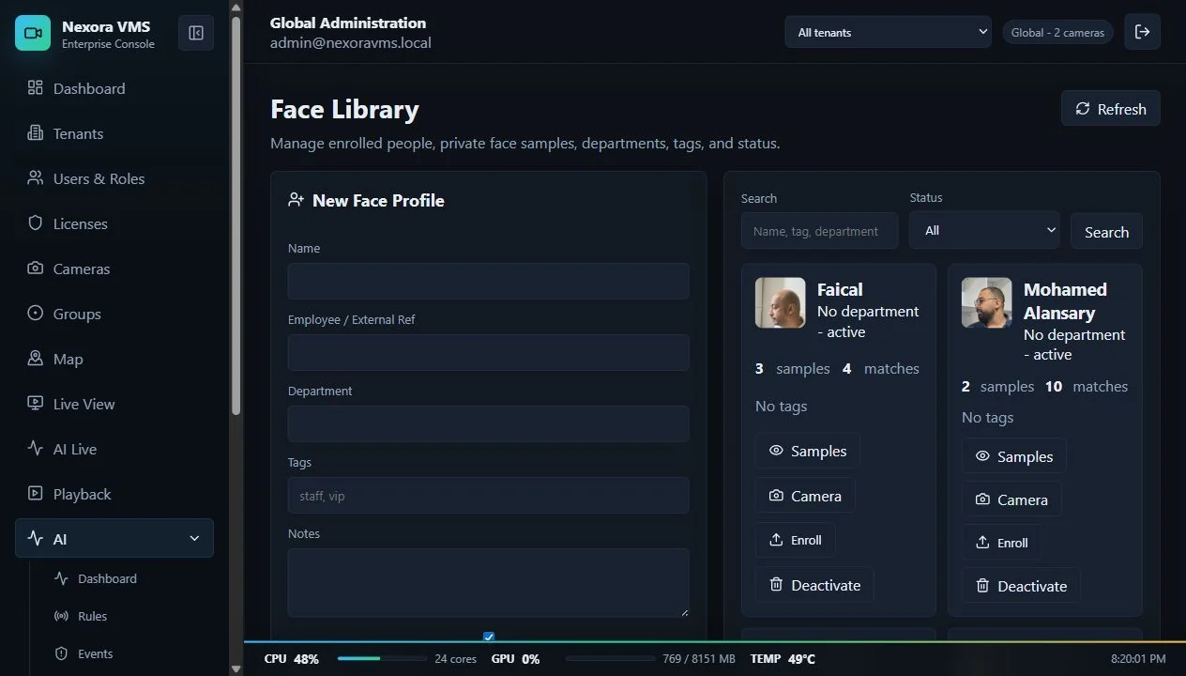Enroll a sample for Faical
1186x676 pixels.
click(x=795, y=540)
